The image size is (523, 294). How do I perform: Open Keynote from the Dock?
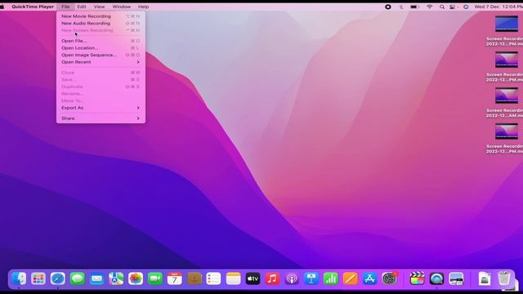pyautogui.click(x=311, y=278)
